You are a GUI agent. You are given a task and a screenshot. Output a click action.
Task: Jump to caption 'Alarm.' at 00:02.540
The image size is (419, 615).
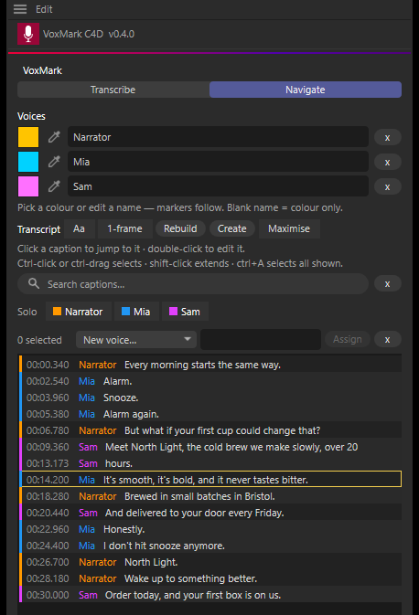point(210,381)
